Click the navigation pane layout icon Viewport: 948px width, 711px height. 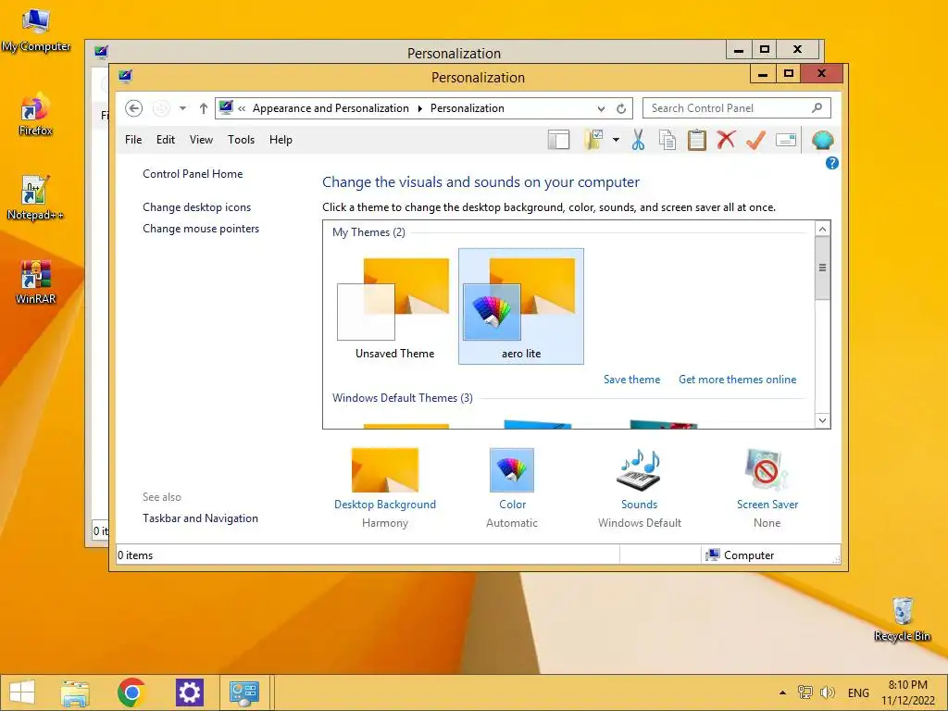[558, 140]
